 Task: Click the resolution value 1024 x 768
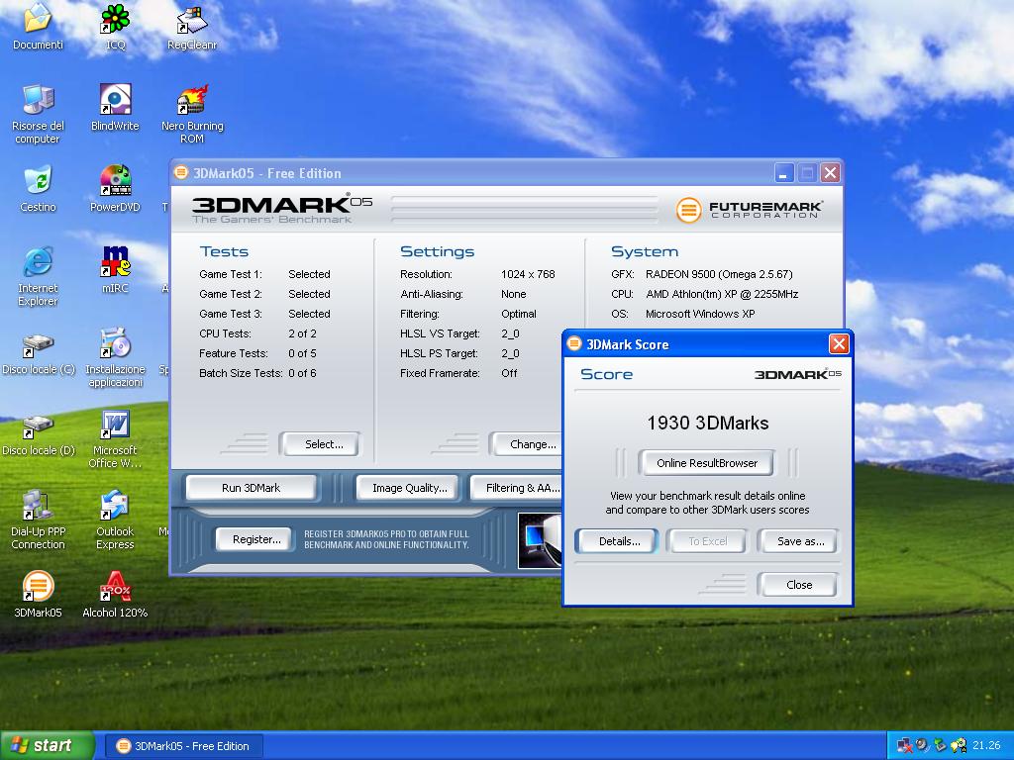pos(528,274)
